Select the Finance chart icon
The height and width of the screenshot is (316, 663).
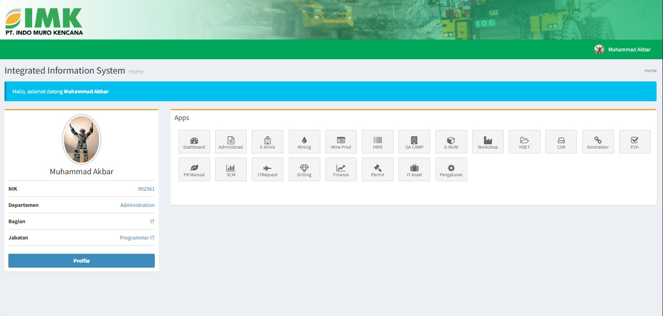[x=341, y=169]
